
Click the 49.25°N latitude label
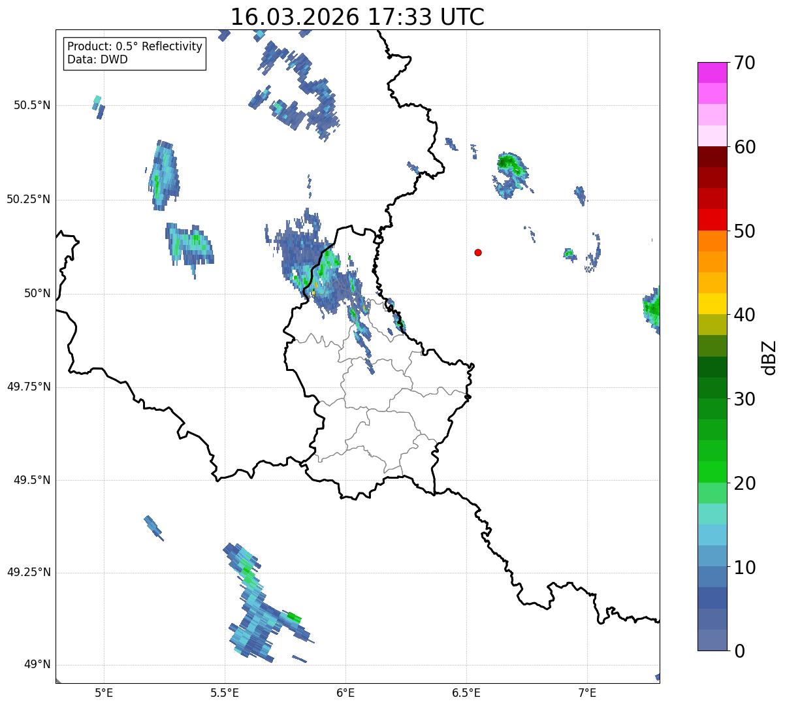(x=29, y=572)
